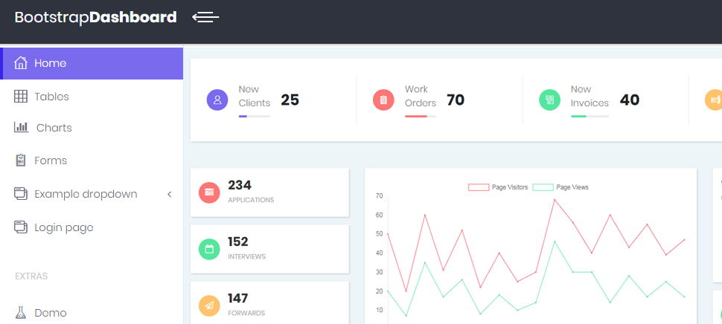Image resolution: width=722 pixels, height=324 pixels.
Task: Click the New Invoices count 40
Action: pos(630,100)
